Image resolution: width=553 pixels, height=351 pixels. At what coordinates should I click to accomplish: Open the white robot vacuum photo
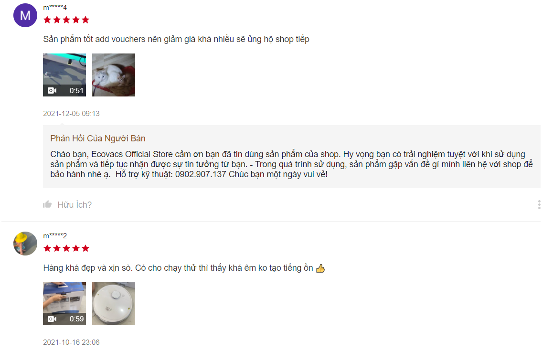coord(114,303)
